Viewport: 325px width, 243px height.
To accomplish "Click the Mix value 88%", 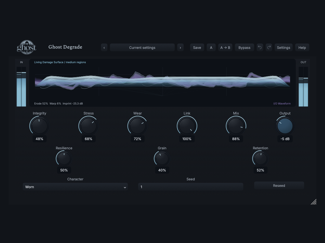I will pyautogui.click(x=236, y=139).
